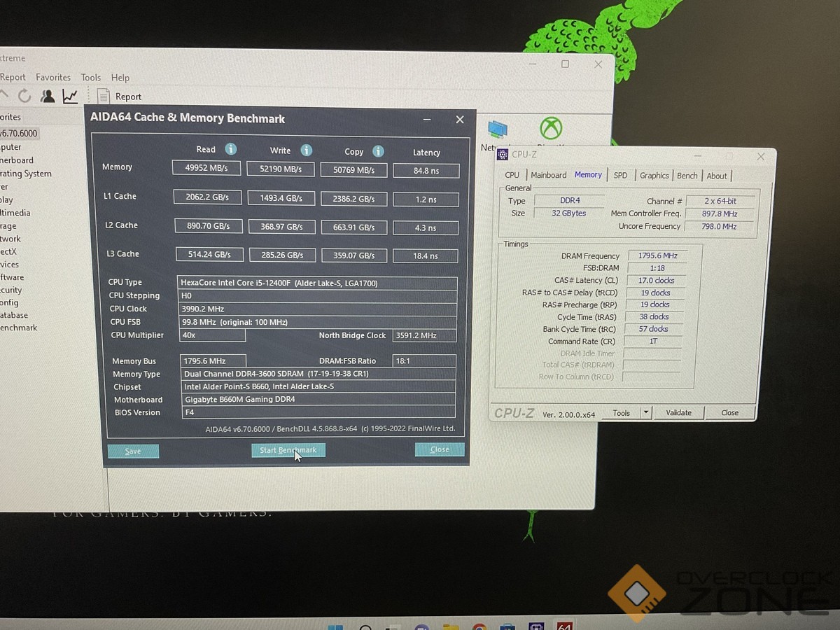This screenshot has width=840, height=630.
Task: Open the DirectX Xbox icon in AIDA64
Action: click(551, 129)
